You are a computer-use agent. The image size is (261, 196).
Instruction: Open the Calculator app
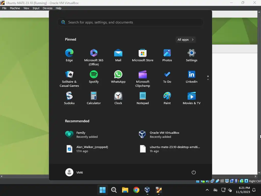click(x=94, y=98)
